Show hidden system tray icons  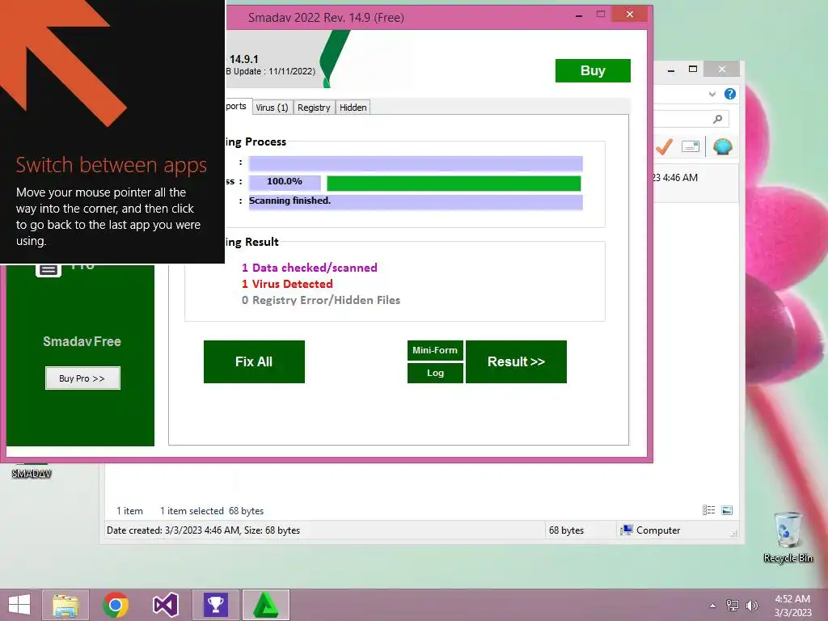713,606
